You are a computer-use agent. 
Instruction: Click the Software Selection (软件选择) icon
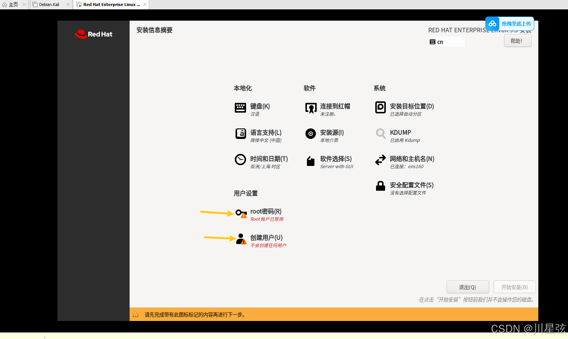tap(311, 161)
